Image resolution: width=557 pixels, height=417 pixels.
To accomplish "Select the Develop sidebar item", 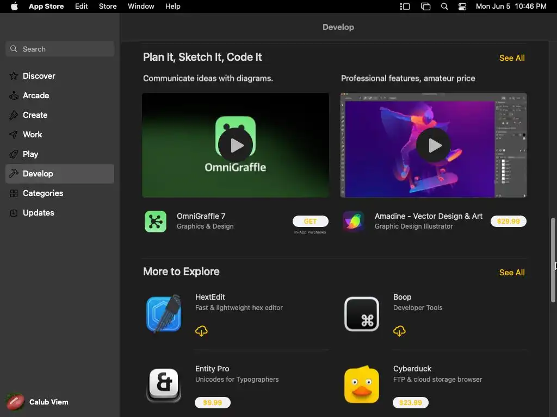I will [x=60, y=174].
